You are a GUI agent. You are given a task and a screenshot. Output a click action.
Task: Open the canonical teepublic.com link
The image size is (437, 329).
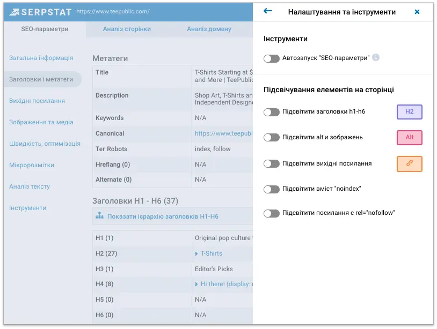click(x=223, y=133)
